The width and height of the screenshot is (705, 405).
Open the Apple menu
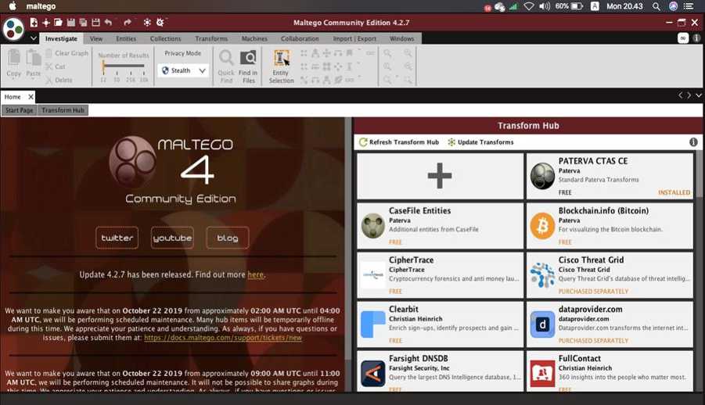pos(13,6)
